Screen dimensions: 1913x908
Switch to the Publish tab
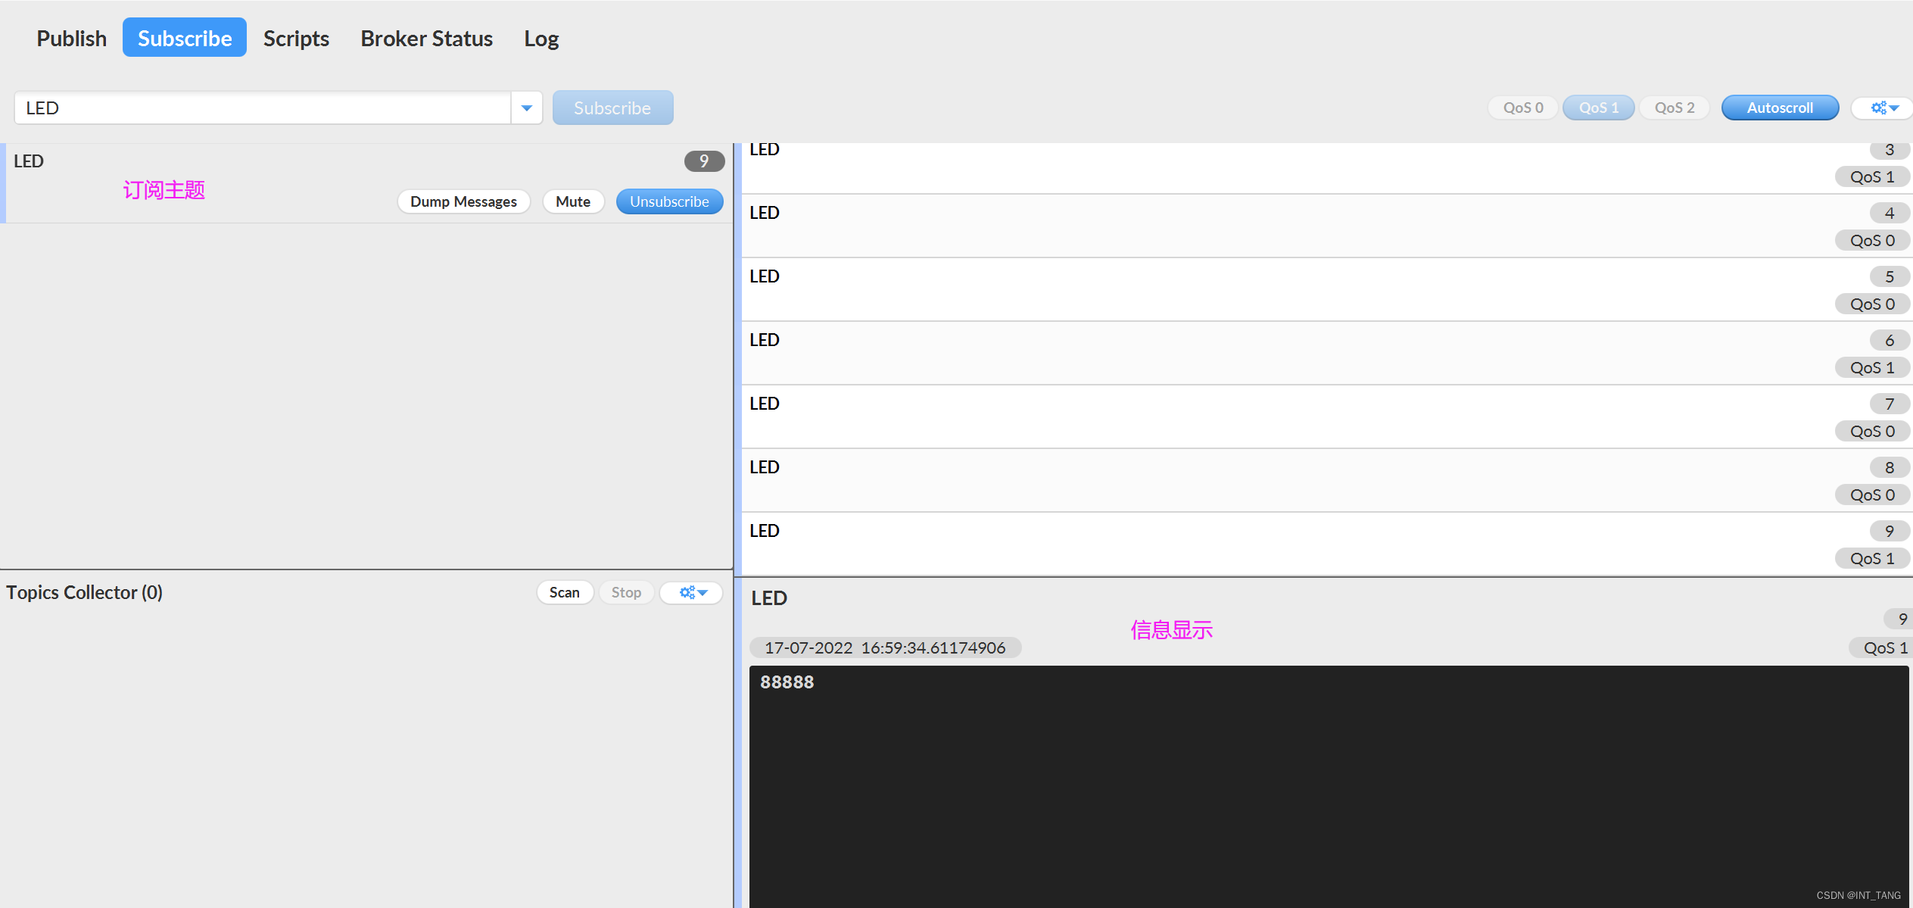[x=71, y=39]
